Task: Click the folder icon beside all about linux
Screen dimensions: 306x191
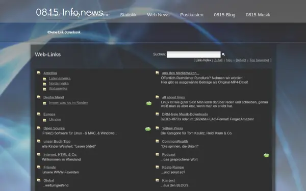Action: point(157,97)
